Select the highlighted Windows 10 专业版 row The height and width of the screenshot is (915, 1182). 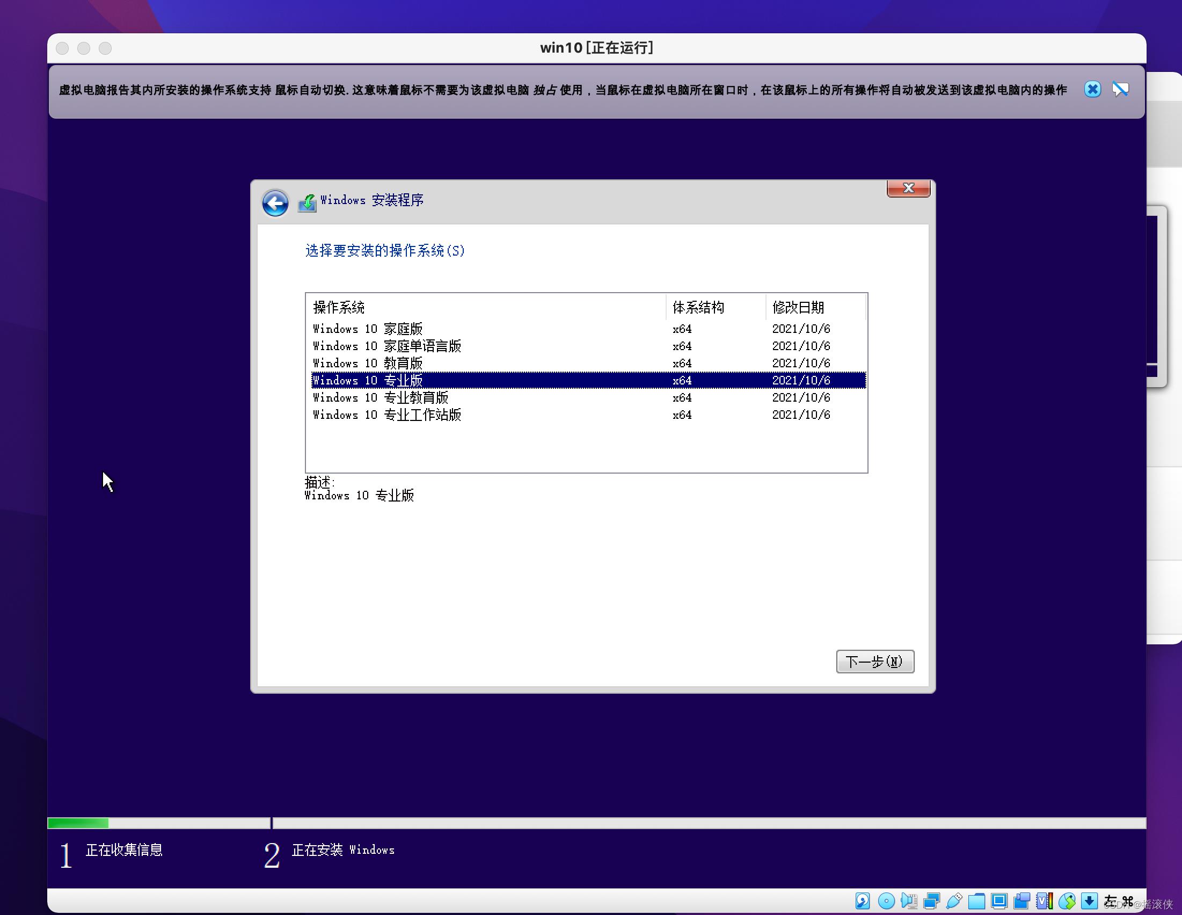coord(588,380)
